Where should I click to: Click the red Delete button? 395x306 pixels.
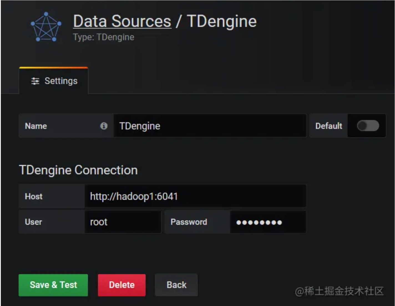[122, 285]
